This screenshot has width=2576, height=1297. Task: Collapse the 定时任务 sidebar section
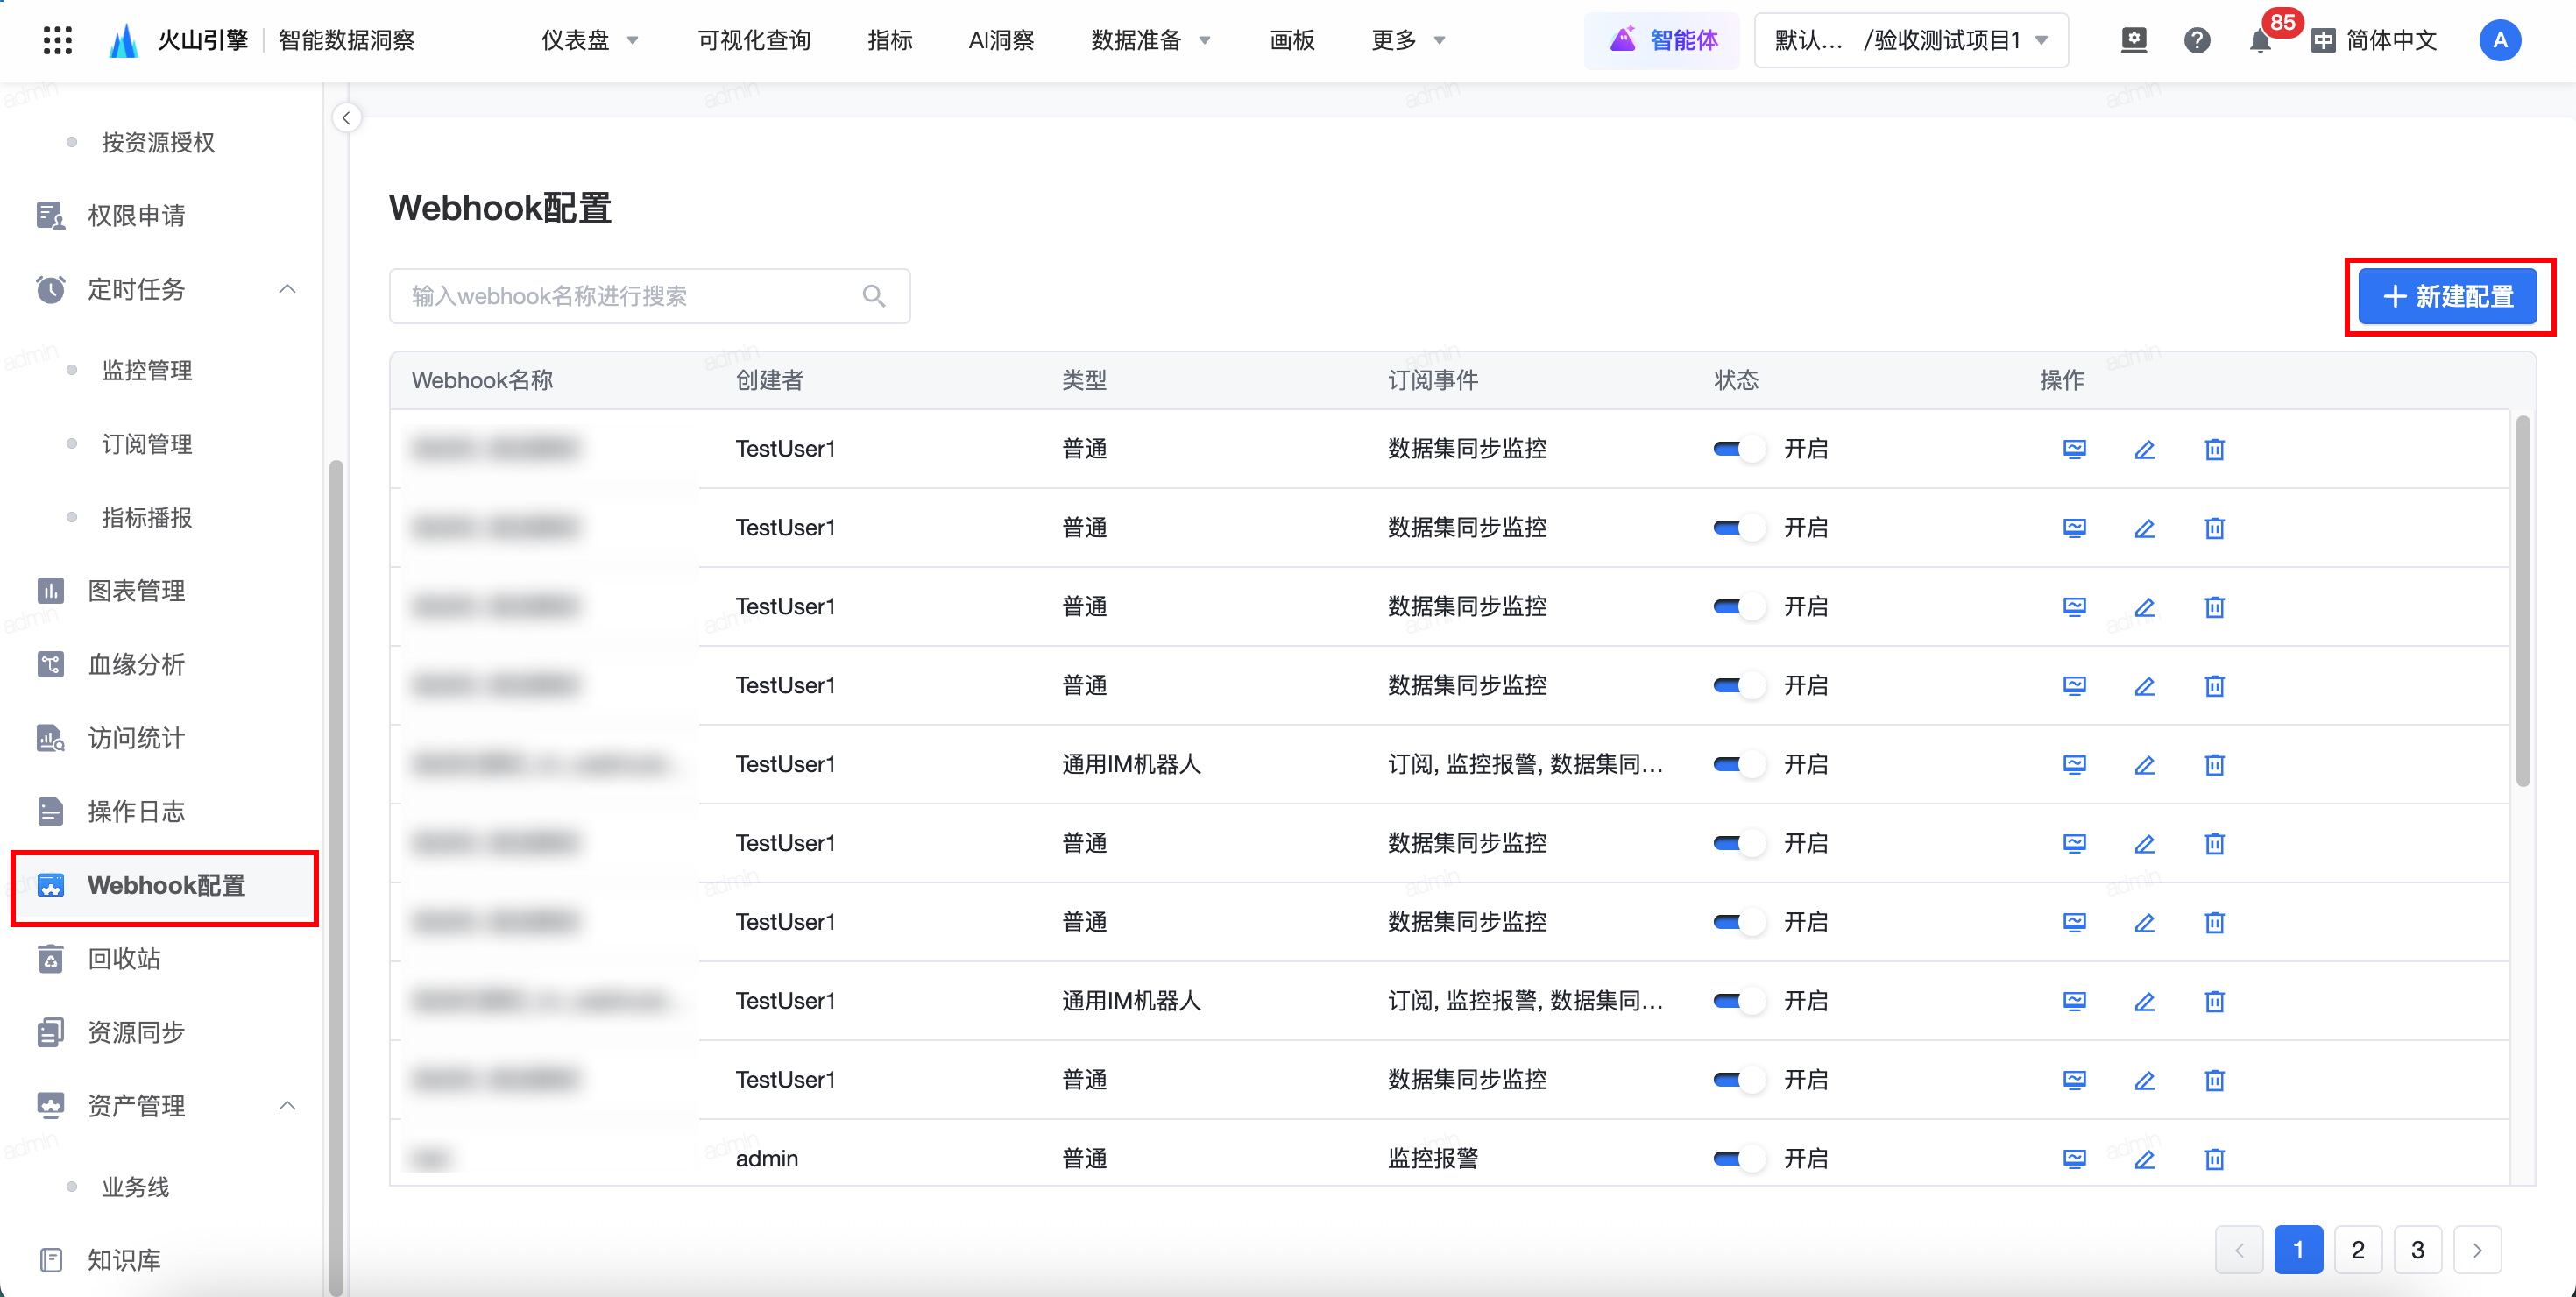tap(287, 289)
